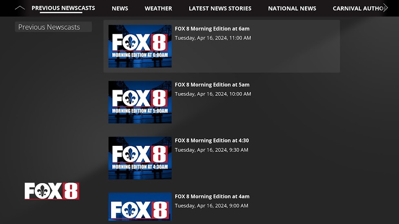Click the date 'Tuesday, Apr 16, 2024, 9:00 AM'
399x224 pixels.
click(x=211, y=206)
